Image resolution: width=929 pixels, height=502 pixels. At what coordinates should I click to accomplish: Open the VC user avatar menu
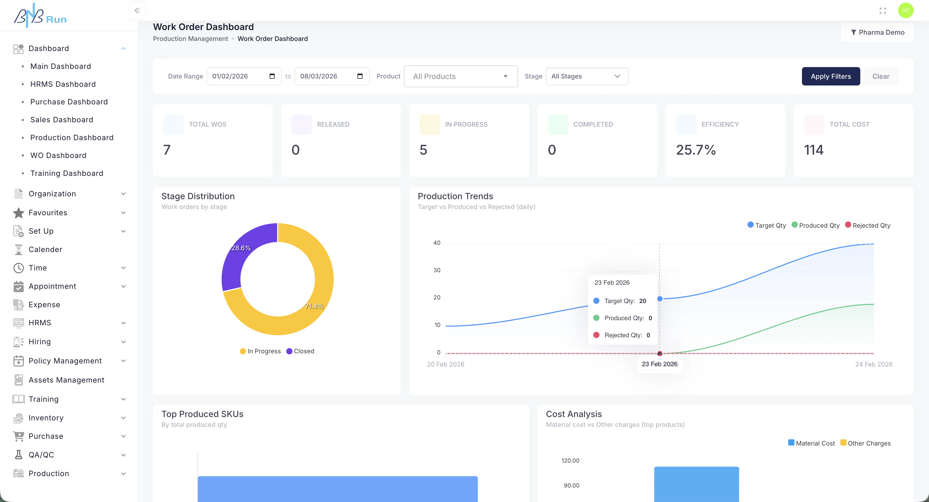pos(906,10)
